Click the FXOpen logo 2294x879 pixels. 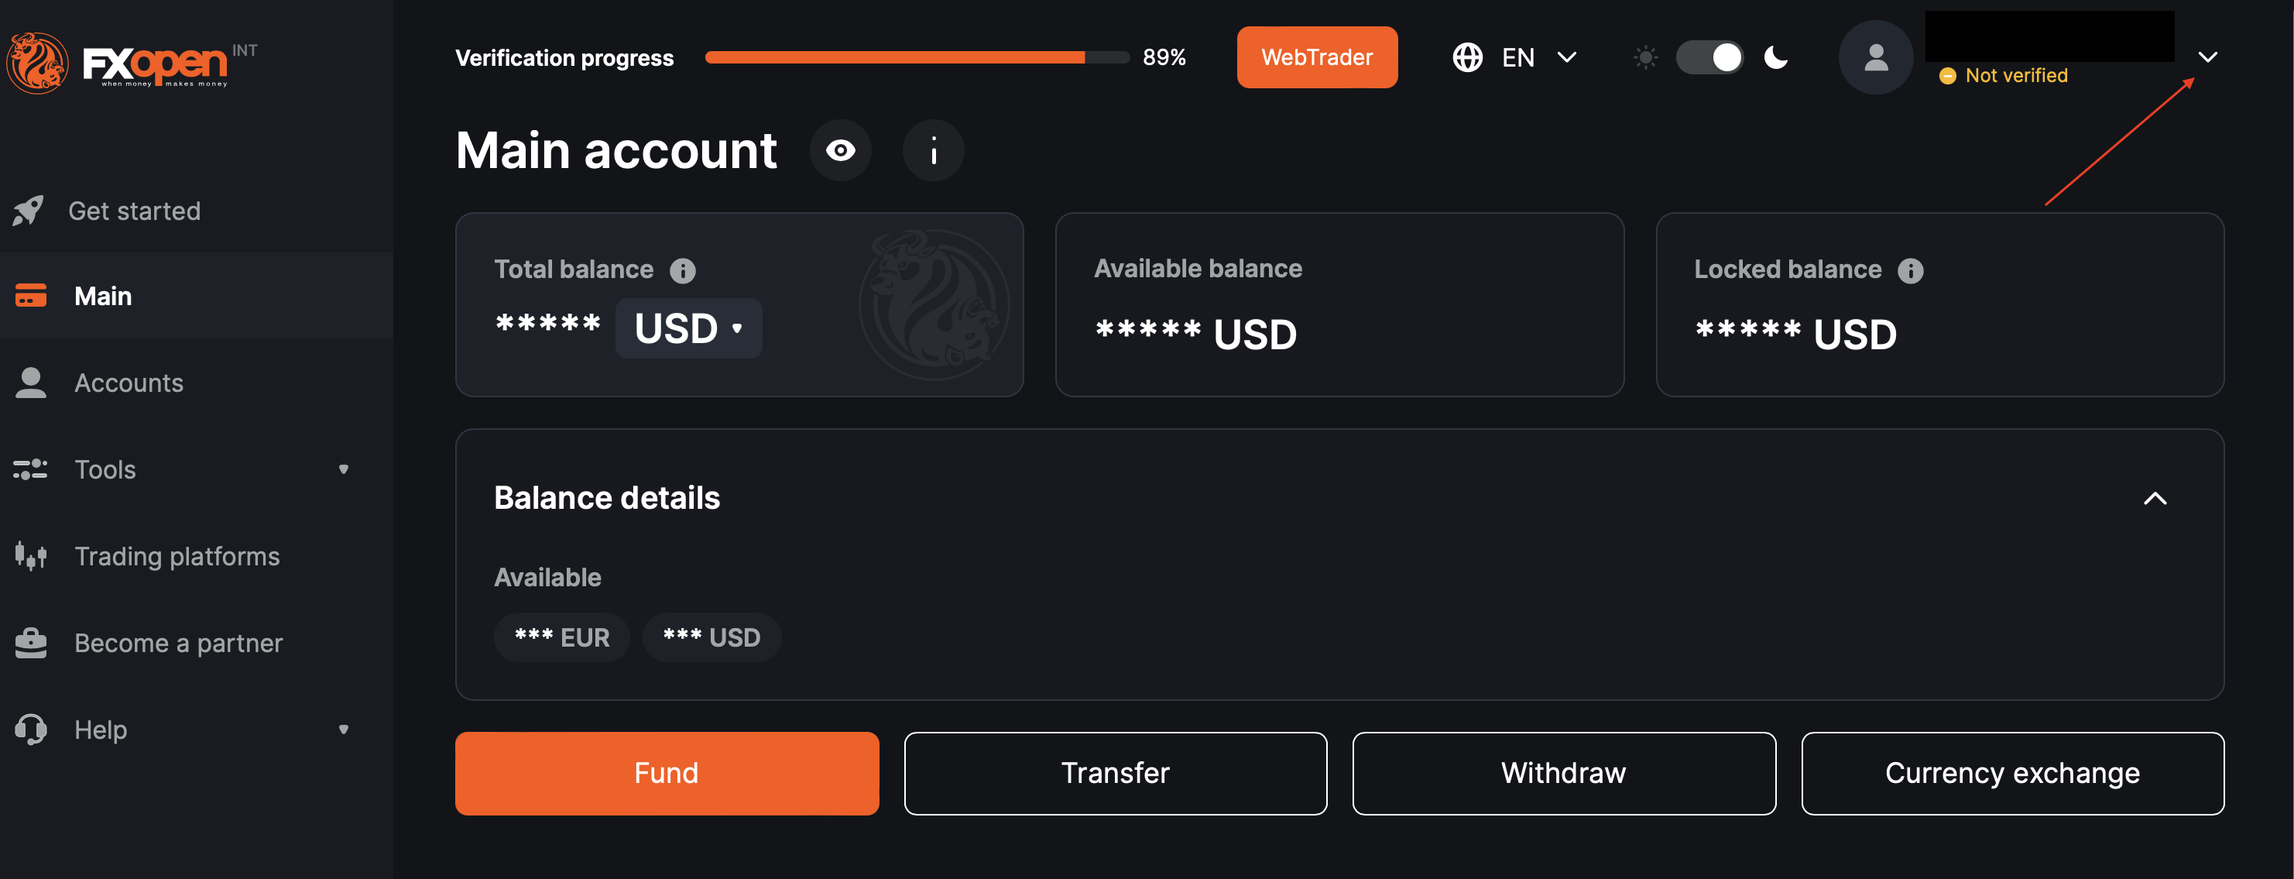click(x=132, y=62)
